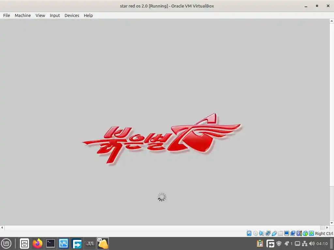Open the Input menu

coord(55,16)
